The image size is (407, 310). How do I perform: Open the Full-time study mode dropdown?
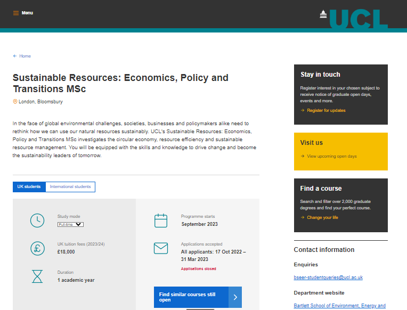[70, 224]
